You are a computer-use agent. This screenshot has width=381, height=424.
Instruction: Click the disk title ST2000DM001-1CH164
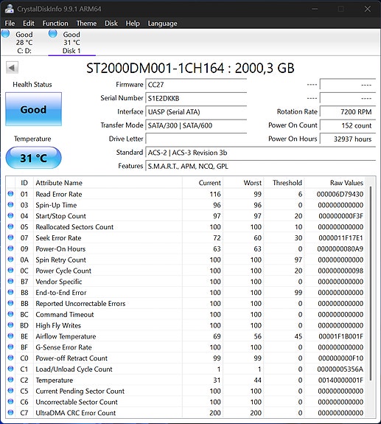[190, 68]
